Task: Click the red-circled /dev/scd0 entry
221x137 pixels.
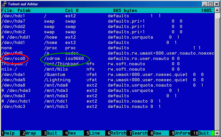Action: (15, 58)
